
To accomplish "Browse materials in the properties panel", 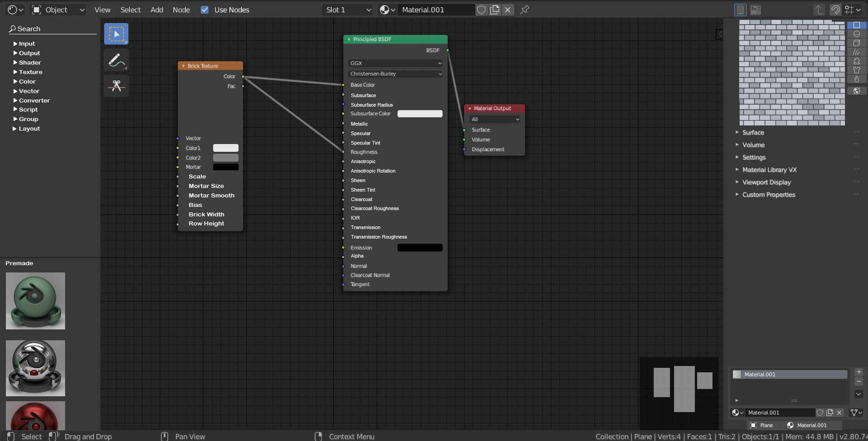I will click(x=737, y=413).
